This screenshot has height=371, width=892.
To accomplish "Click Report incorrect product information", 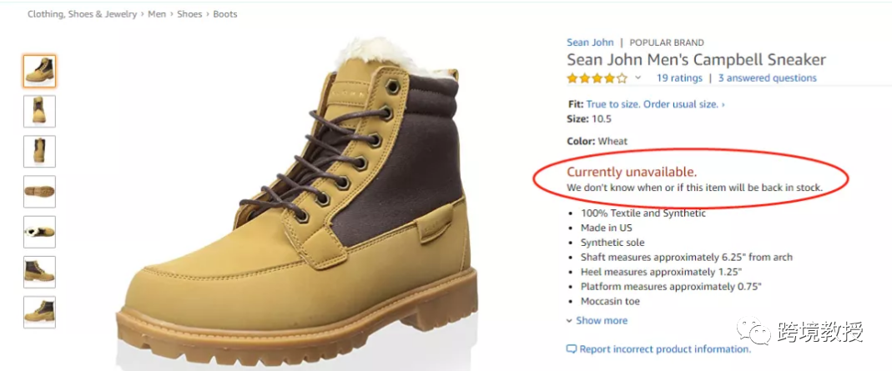I will (665, 349).
